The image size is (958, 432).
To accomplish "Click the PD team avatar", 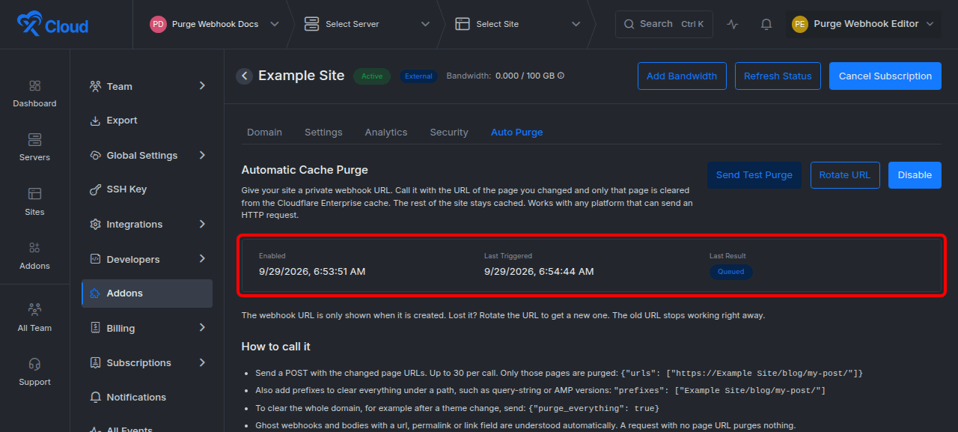I will 158,24.
